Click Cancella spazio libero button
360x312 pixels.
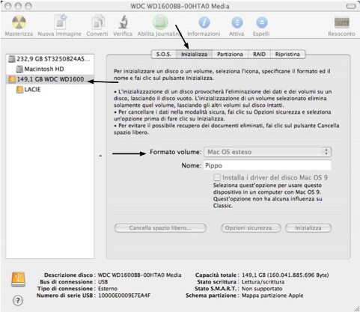point(160,228)
